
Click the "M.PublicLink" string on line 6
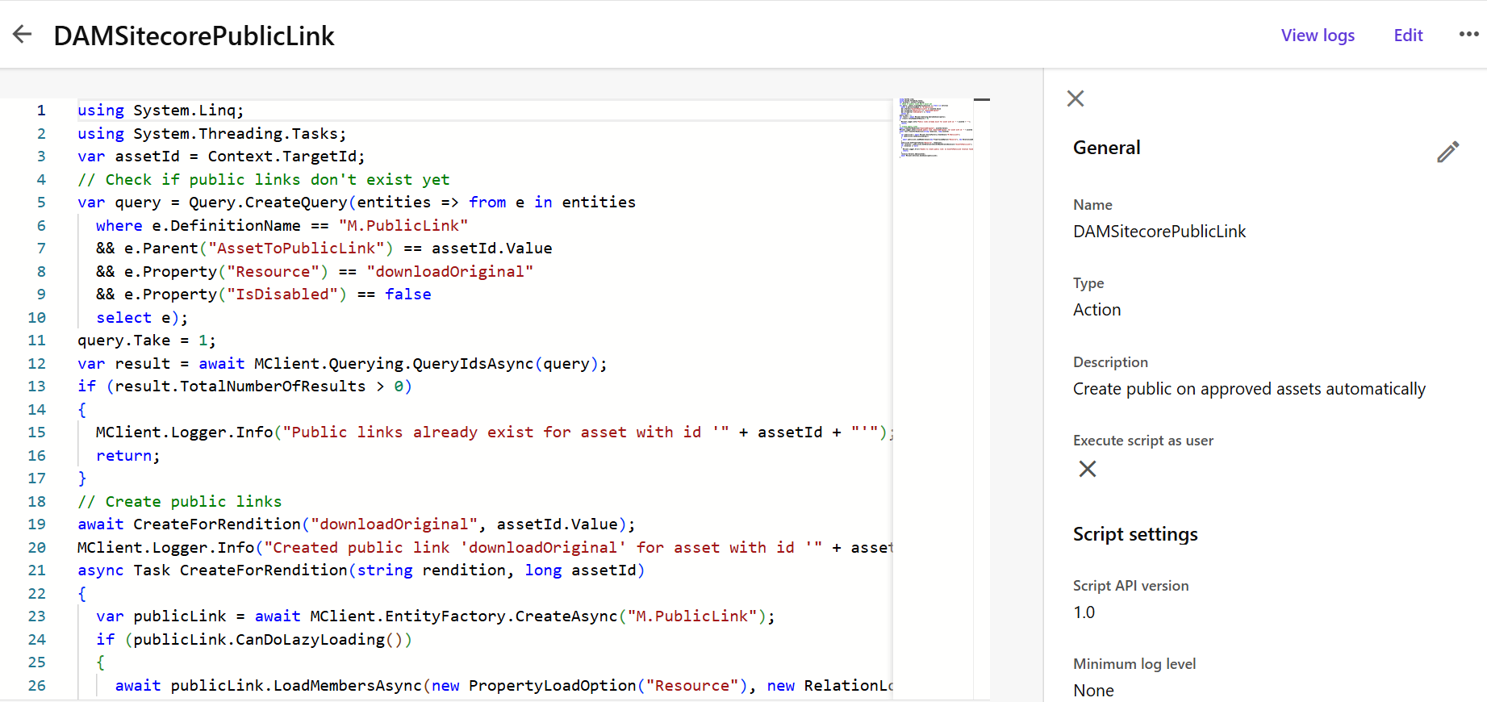(x=403, y=226)
